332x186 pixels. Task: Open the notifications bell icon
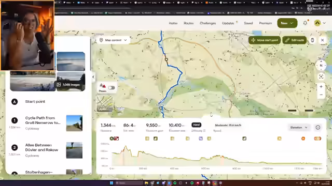pos(305,23)
